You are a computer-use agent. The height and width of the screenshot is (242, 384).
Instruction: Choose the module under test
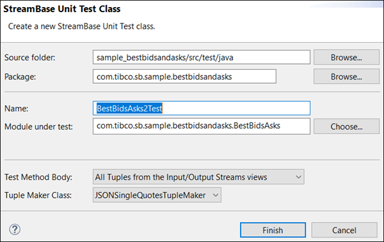pyautogui.click(x=346, y=126)
